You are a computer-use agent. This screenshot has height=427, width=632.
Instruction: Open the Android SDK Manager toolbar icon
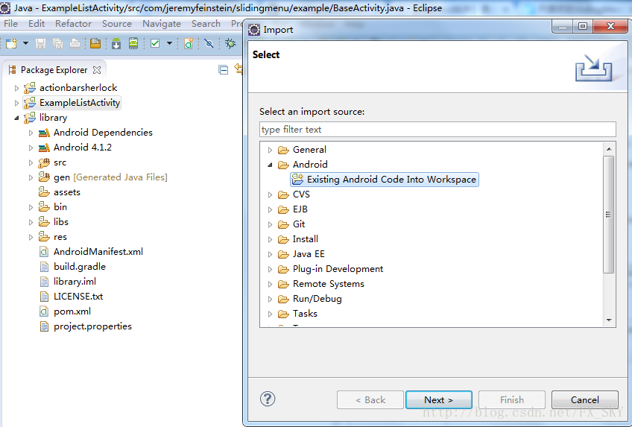[116, 43]
